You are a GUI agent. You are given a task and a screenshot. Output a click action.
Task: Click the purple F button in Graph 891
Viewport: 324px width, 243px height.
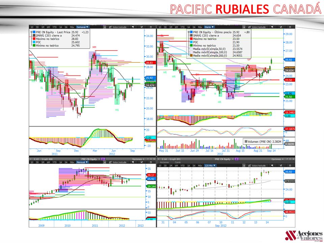click(x=237, y=159)
